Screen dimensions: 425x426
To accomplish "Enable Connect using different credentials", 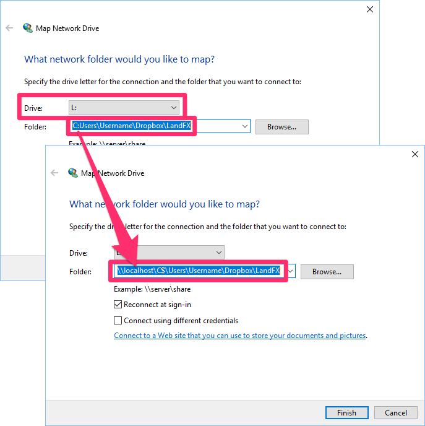I will 118,321.
